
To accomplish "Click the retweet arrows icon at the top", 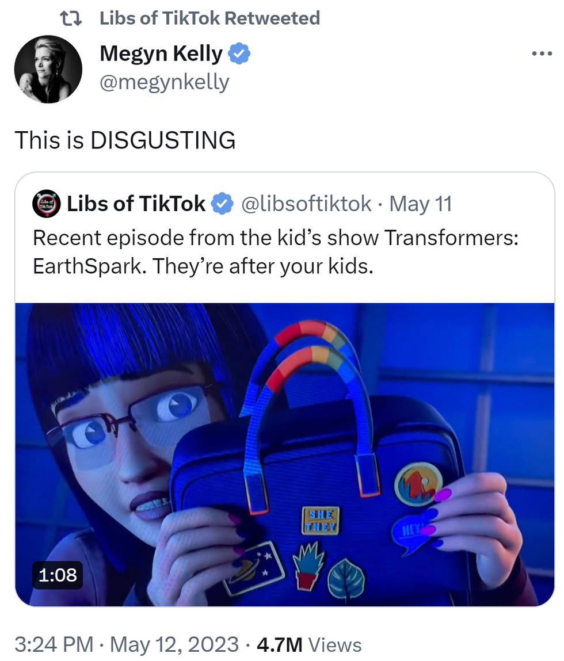I will pyautogui.click(x=71, y=18).
